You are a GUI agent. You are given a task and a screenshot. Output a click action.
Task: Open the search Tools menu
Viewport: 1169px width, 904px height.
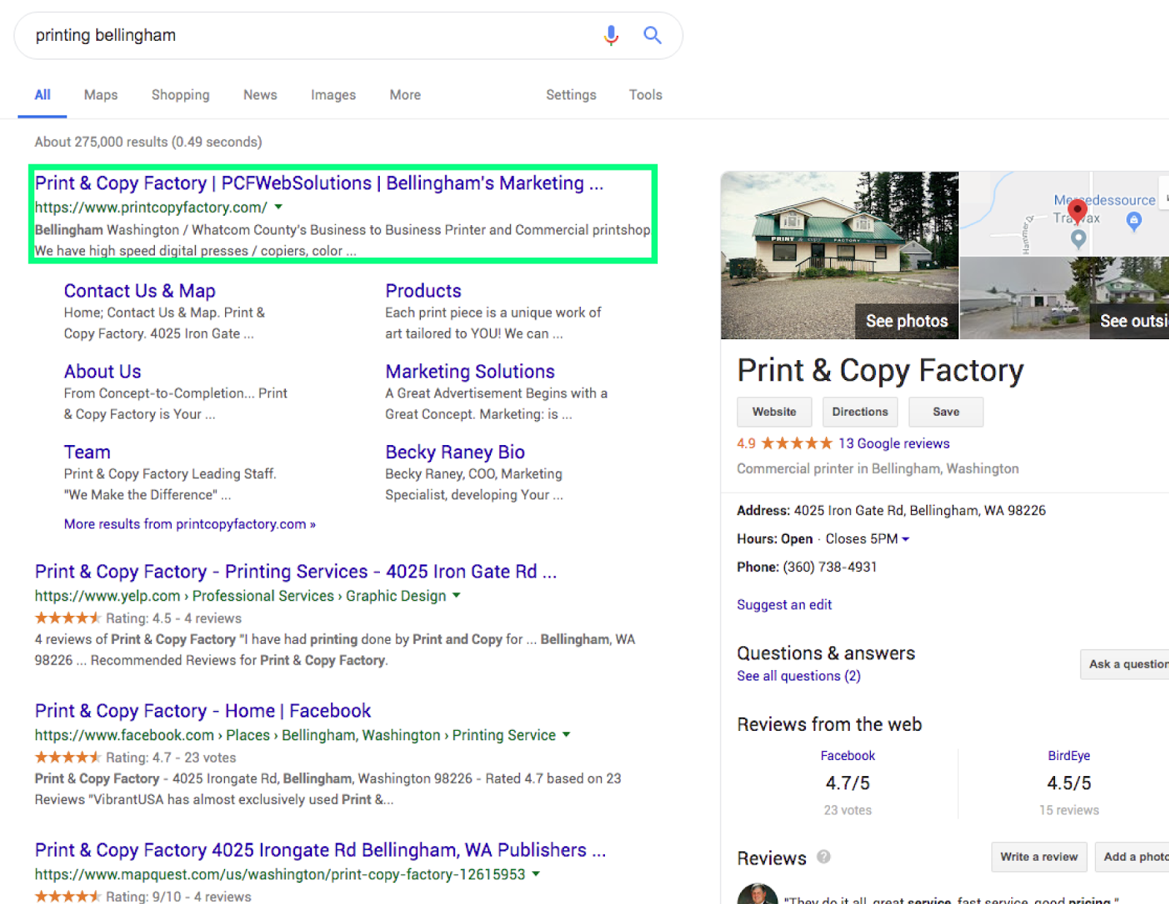click(x=646, y=95)
